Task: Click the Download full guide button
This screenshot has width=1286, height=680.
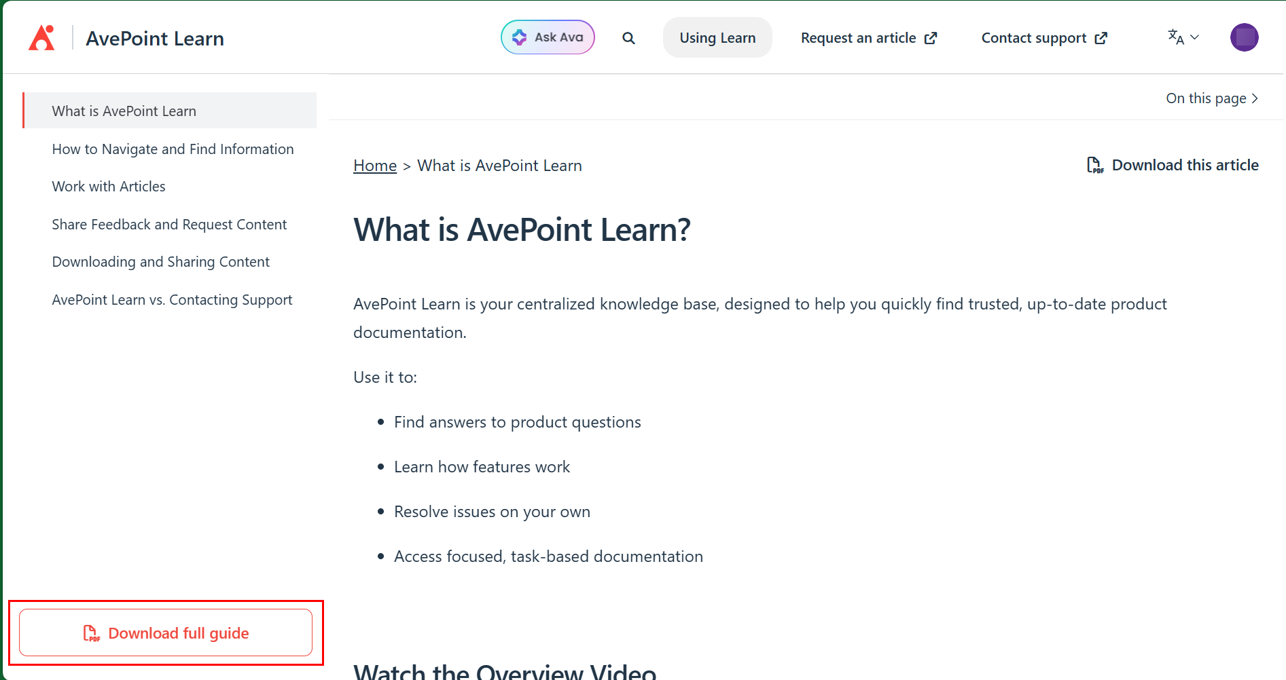Action: [x=166, y=632]
